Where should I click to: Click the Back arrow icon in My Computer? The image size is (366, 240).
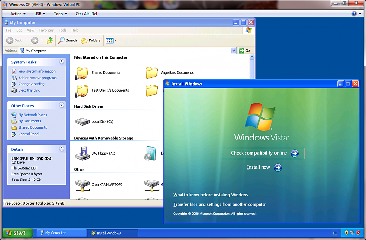[x=10, y=40]
